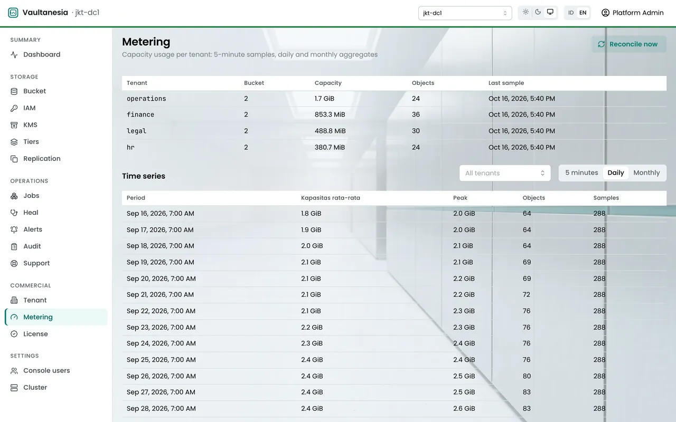Viewport: 676px width, 422px height.
Task: Click the IAM key icon
Action: click(x=14, y=108)
